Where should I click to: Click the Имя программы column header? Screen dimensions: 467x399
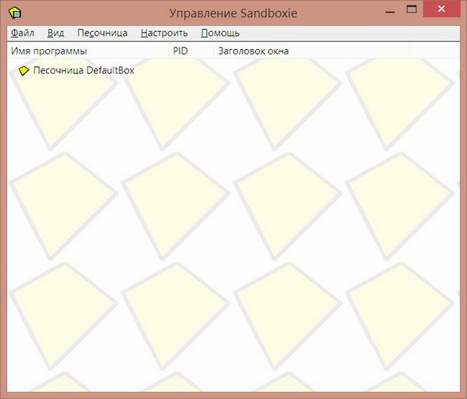(x=48, y=51)
